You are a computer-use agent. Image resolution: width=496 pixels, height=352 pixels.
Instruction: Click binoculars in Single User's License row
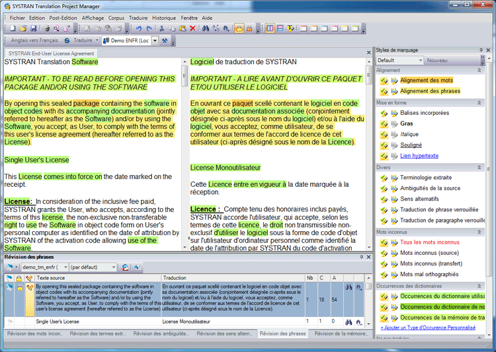click(x=349, y=322)
